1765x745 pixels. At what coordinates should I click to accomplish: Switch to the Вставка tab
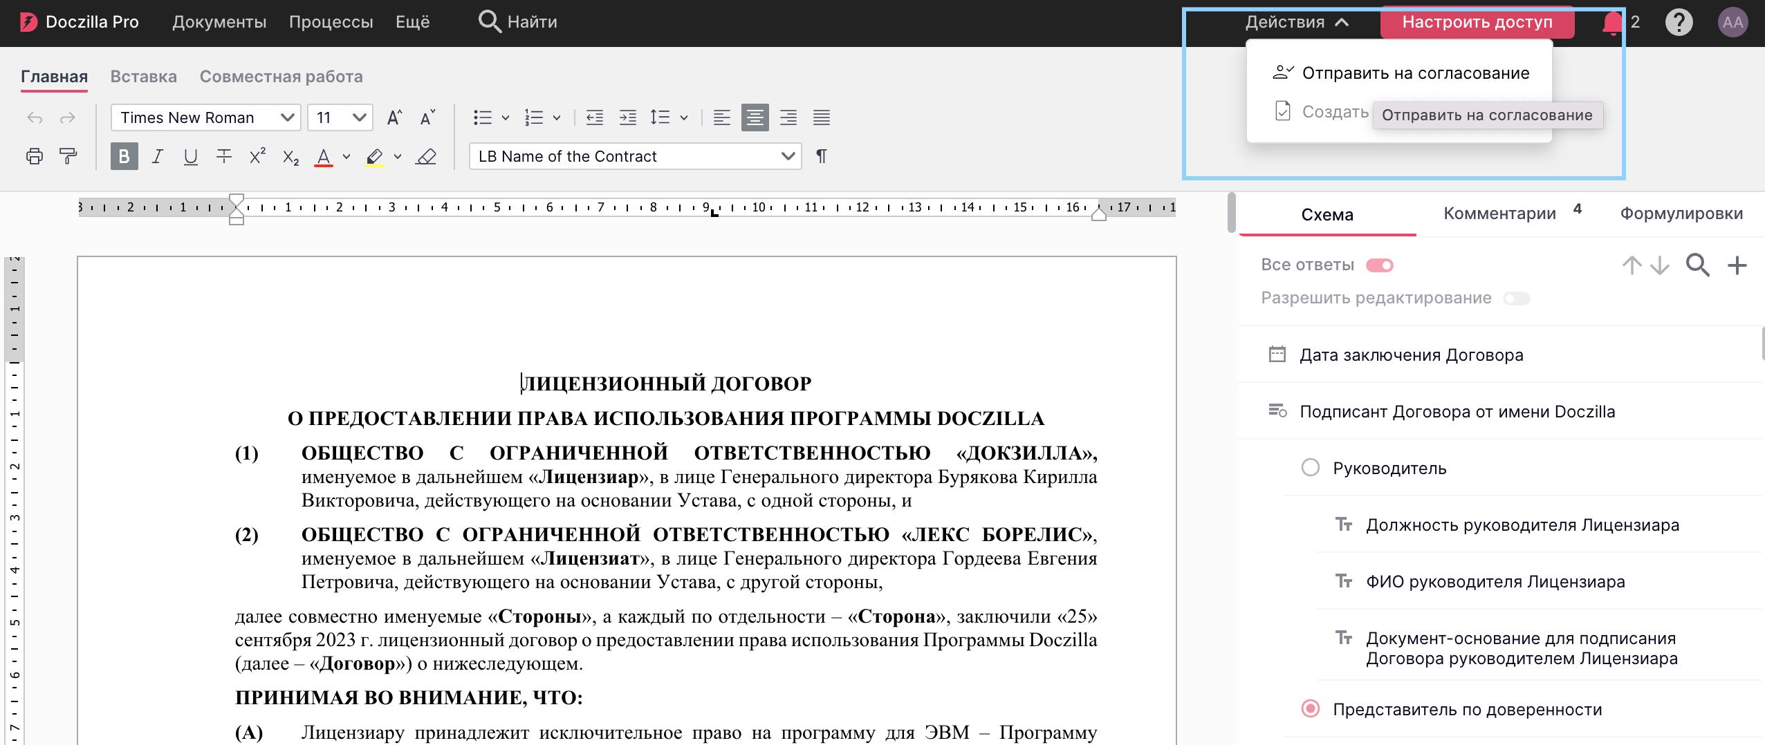pos(143,77)
